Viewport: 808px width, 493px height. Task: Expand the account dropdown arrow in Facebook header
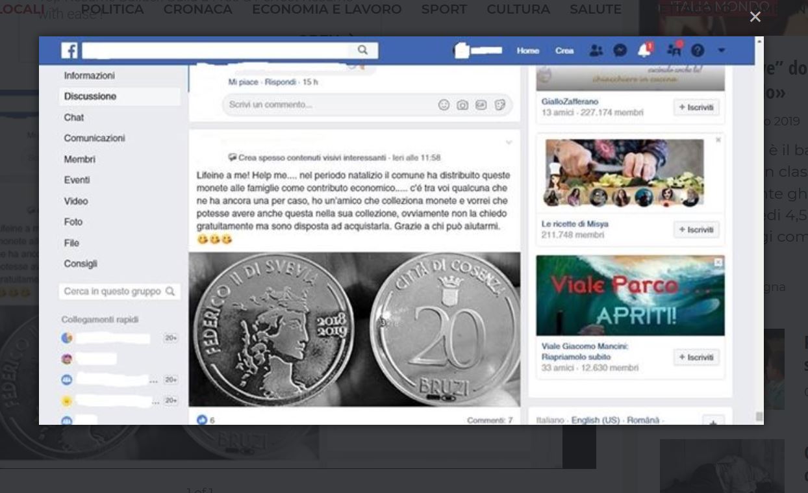click(721, 51)
